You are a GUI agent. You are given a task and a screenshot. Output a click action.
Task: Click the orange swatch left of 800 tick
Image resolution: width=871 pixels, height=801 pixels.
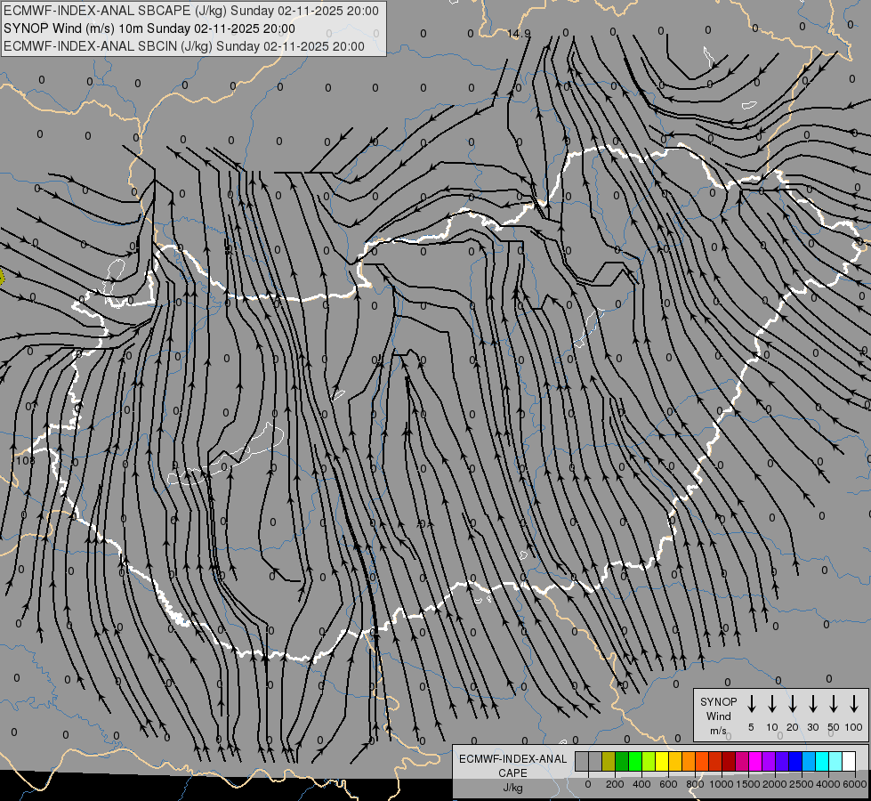click(x=689, y=761)
